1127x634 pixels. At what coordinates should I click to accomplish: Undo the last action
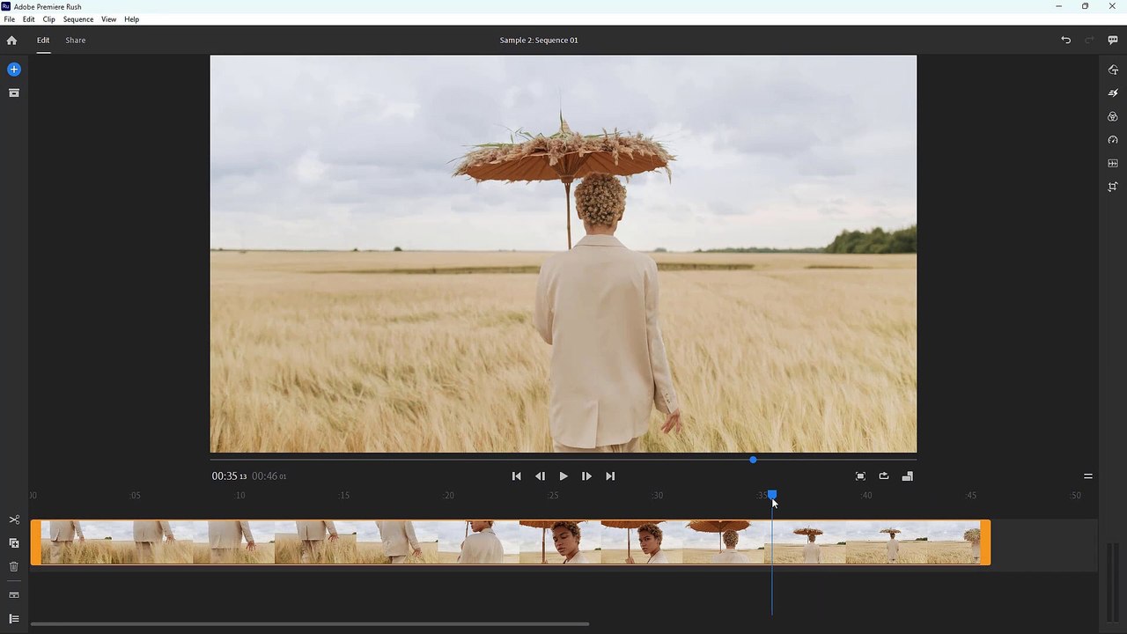[1066, 41]
